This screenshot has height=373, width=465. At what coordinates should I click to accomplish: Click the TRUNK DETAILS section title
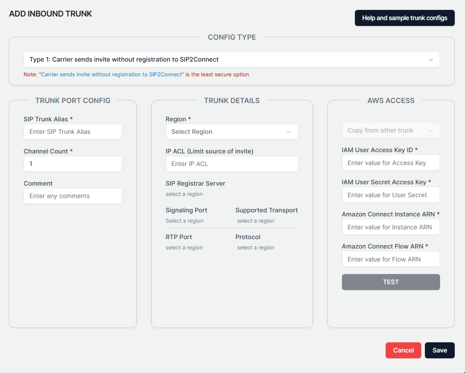232,100
